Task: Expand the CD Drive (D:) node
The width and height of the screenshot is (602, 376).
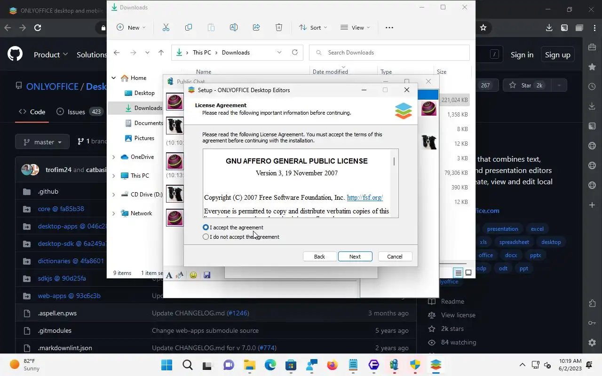Action: point(113,195)
